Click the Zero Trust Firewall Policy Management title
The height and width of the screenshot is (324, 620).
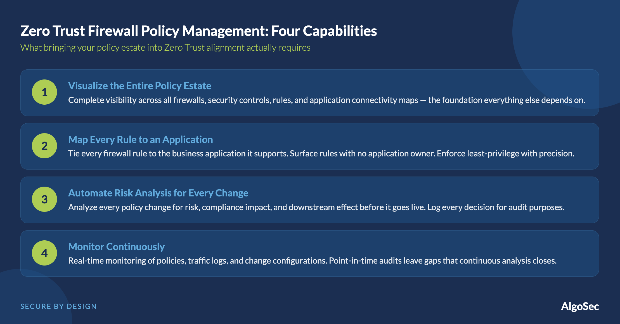[198, 31]
